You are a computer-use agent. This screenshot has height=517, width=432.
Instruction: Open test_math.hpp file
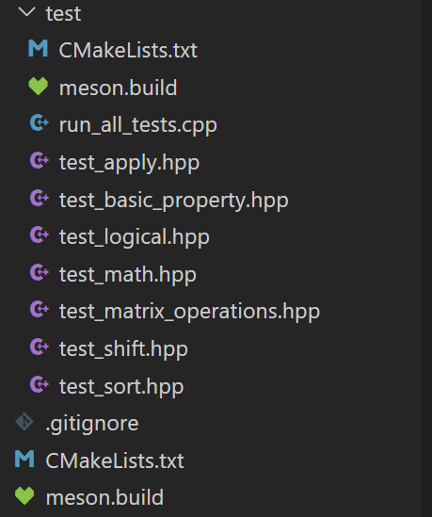[128, 275]
